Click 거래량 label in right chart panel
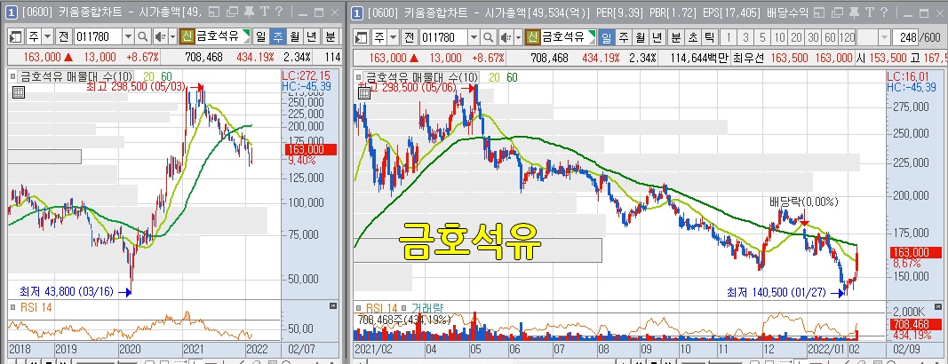The image size is (948, 364). [427, 308]
